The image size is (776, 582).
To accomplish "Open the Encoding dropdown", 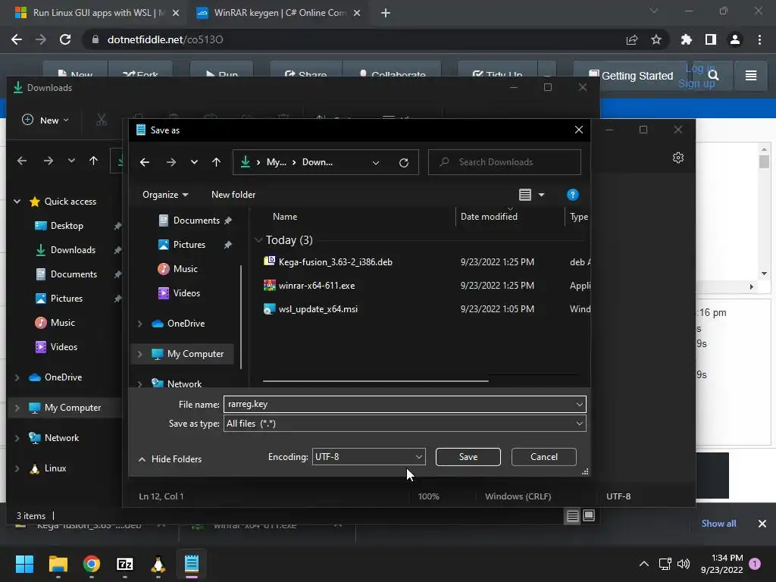I will tap(368, 457).
